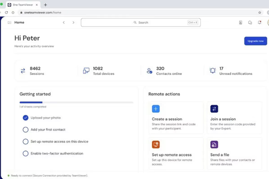
Task: Open the notifications bell in the top bar
Action: pos(259,23)
